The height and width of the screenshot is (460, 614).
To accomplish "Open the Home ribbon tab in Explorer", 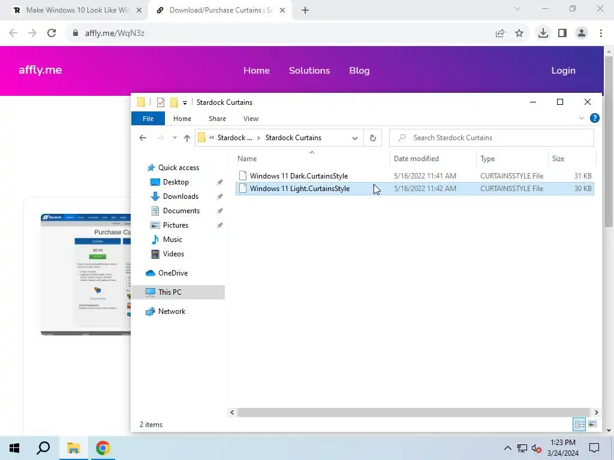I will 182,119.
